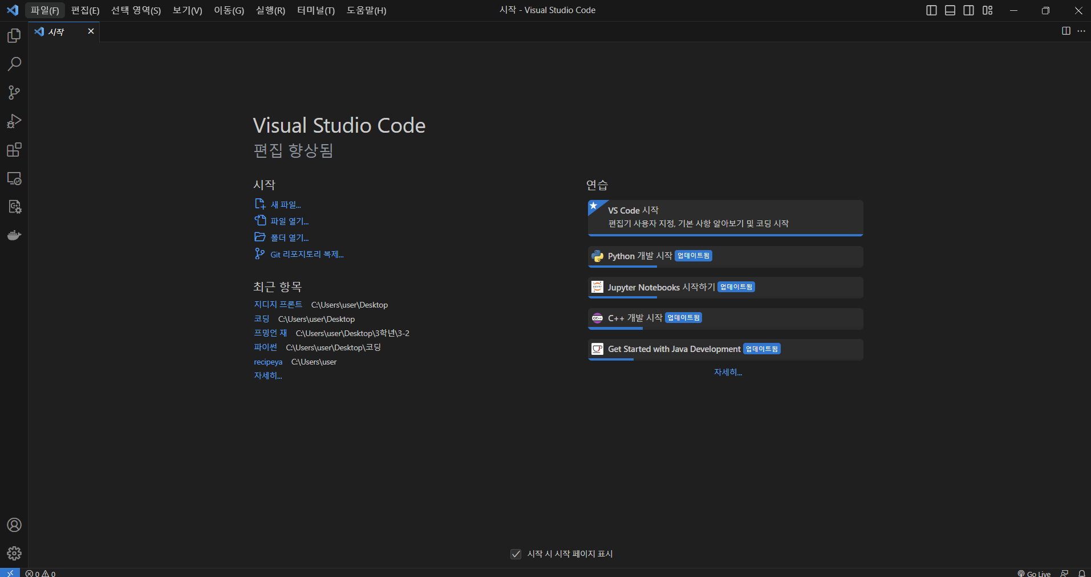This screenshot has height=577, width=1091.
Task: Uncheck 시작 시 시작 페이지 표시 checkbox
Action: pos(516,554)
